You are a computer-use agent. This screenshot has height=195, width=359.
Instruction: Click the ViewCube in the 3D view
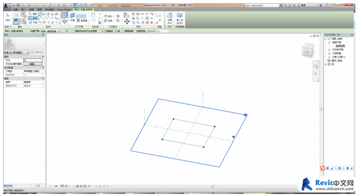pos(307,50)
